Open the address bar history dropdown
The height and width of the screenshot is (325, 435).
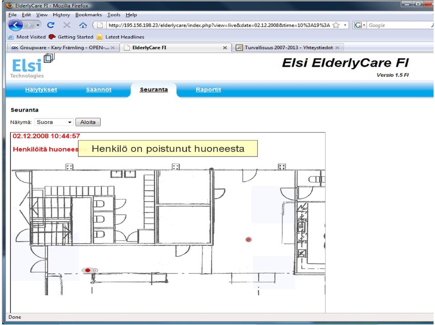[345, 25]
